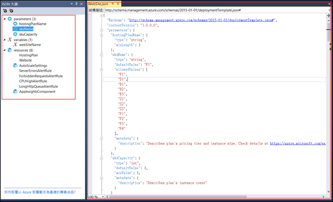Click the "B2" allowed value in code
This screenshot has height=202, width=333.
122,89
